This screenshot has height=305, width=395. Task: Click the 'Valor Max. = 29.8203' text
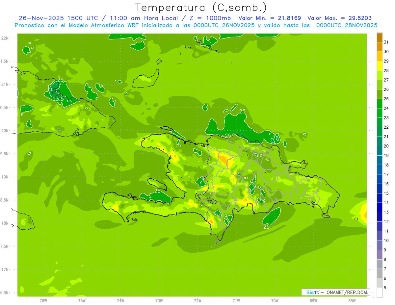coord(339,18)
